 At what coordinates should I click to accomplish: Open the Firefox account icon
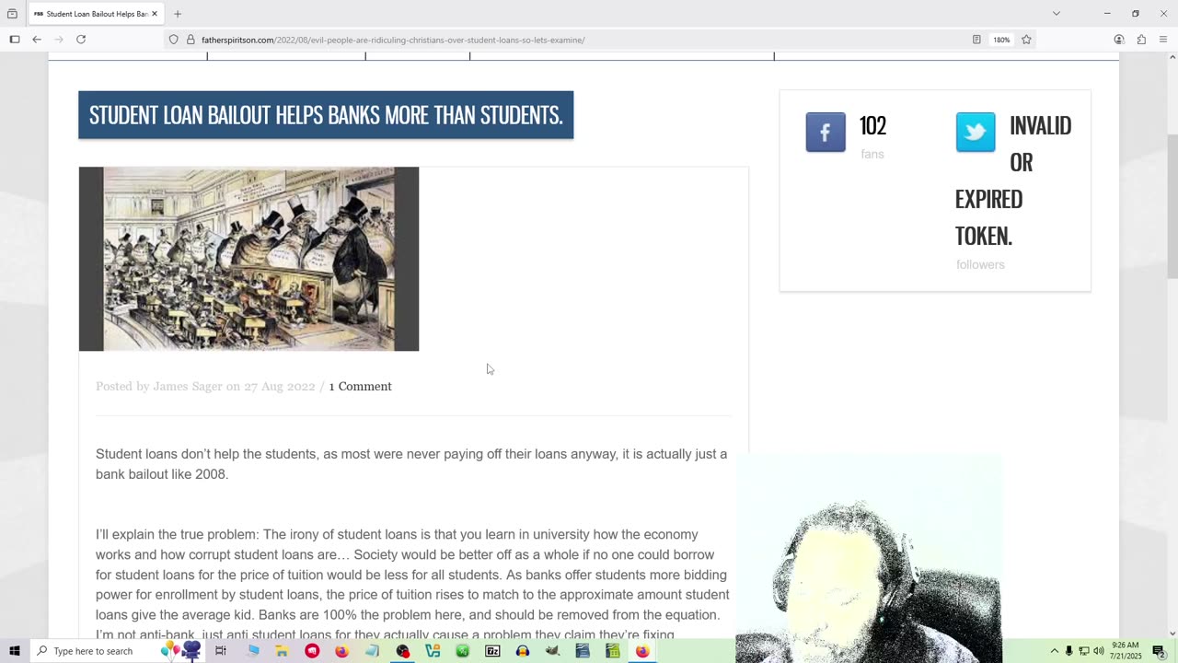pos(1119,40)
